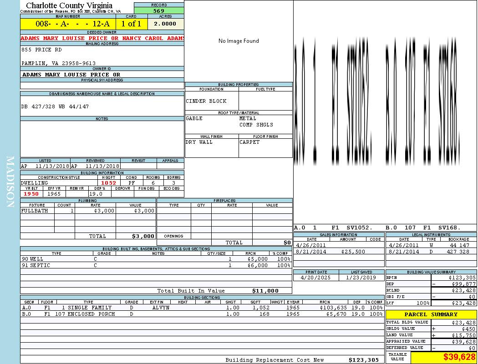The image size is (478, 364).
Task: Click the year built value 1950
Action: coord(31,194)
